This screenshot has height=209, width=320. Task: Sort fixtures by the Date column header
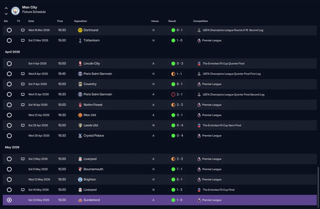pyautogui.click(x=31, y=21)
